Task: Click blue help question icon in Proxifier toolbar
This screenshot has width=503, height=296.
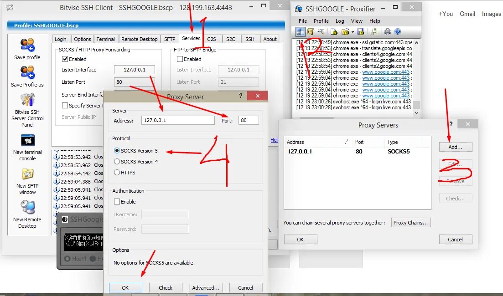Action: [398, 31]
